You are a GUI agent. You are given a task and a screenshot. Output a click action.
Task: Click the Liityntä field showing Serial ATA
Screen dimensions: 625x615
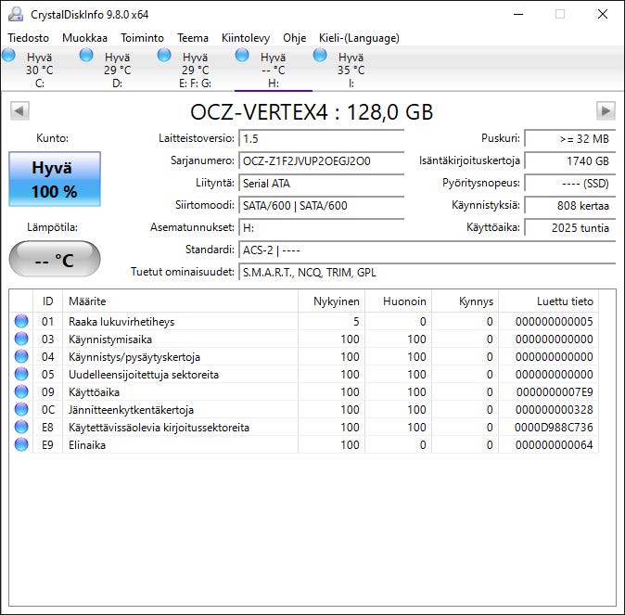(x=321, y=184)
